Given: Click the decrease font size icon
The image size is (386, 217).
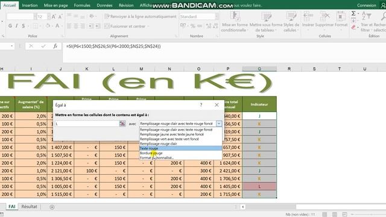Looking at the screenshot, I should (x=60, y=17).
